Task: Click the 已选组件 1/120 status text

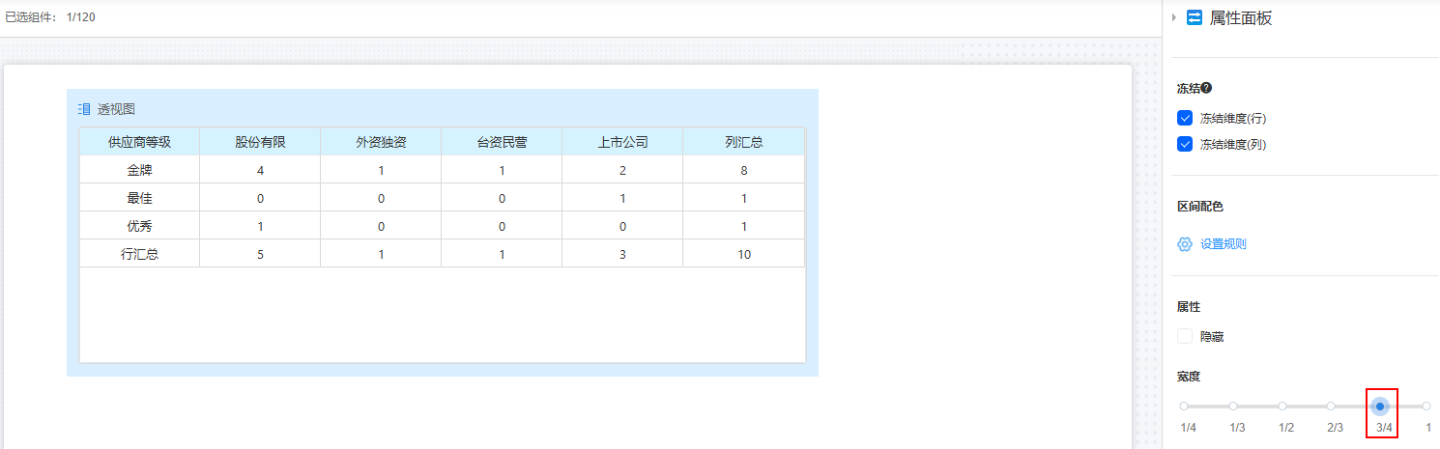Action: (50, 17)
